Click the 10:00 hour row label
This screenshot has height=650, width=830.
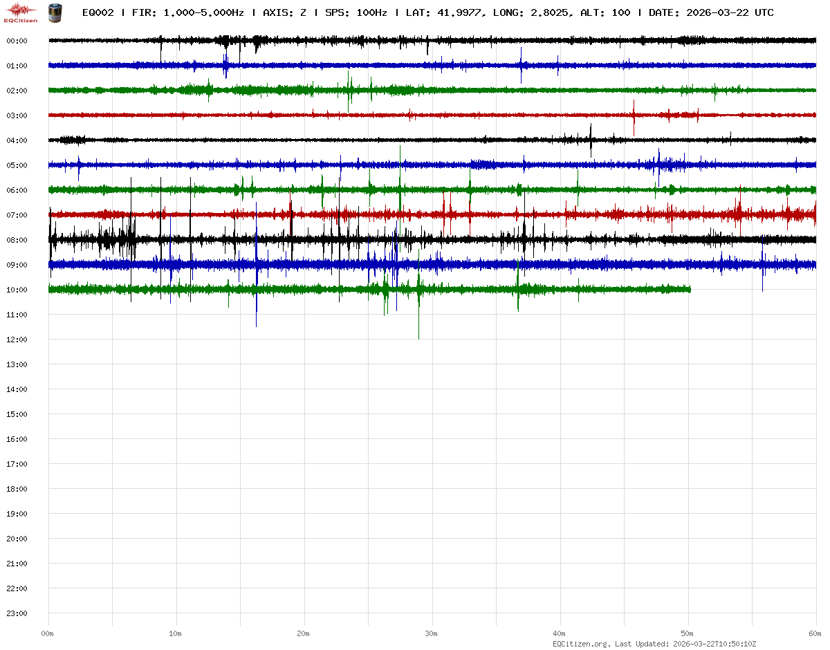tap(17, 290)
